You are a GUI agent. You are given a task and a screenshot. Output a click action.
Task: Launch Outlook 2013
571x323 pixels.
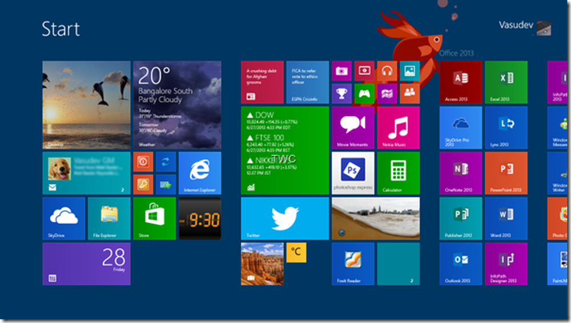click(461, 264)
